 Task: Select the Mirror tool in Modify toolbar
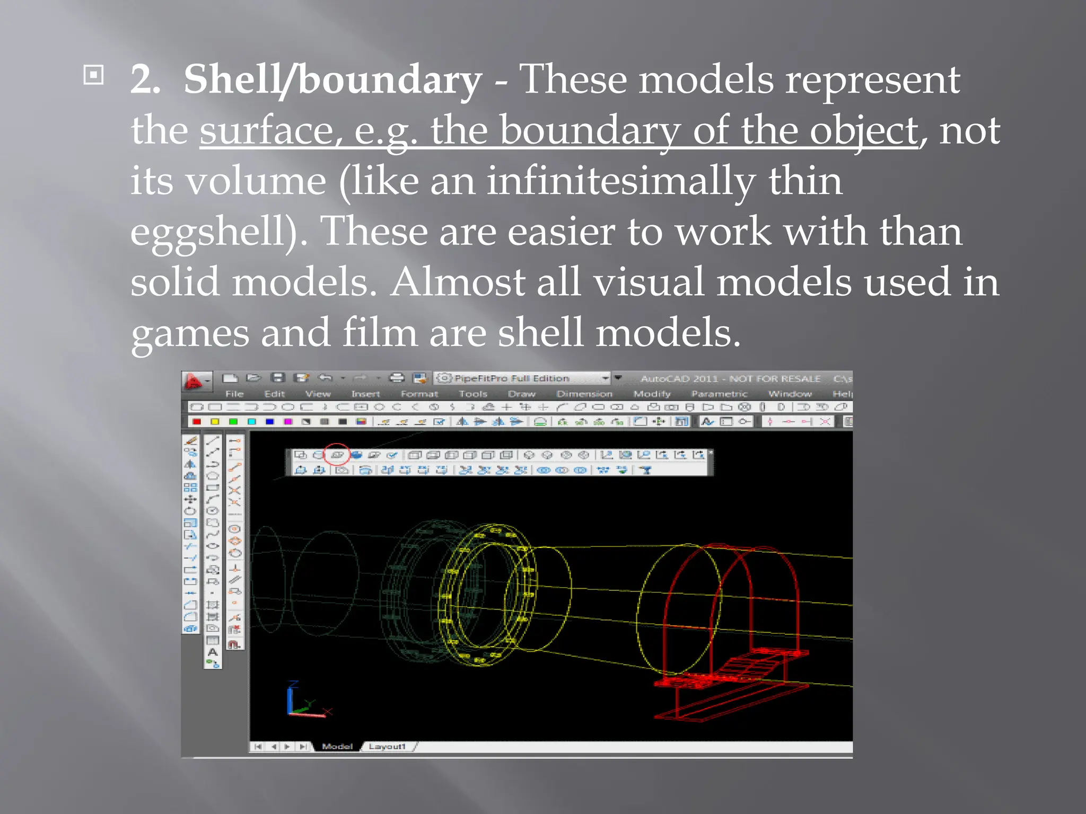tap(190, 464)
